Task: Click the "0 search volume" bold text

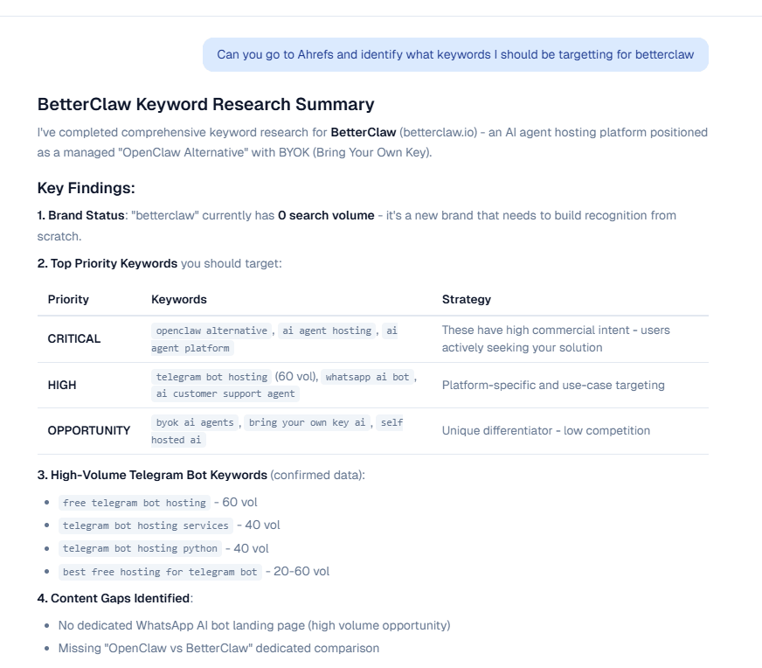Action: [326, 215]
